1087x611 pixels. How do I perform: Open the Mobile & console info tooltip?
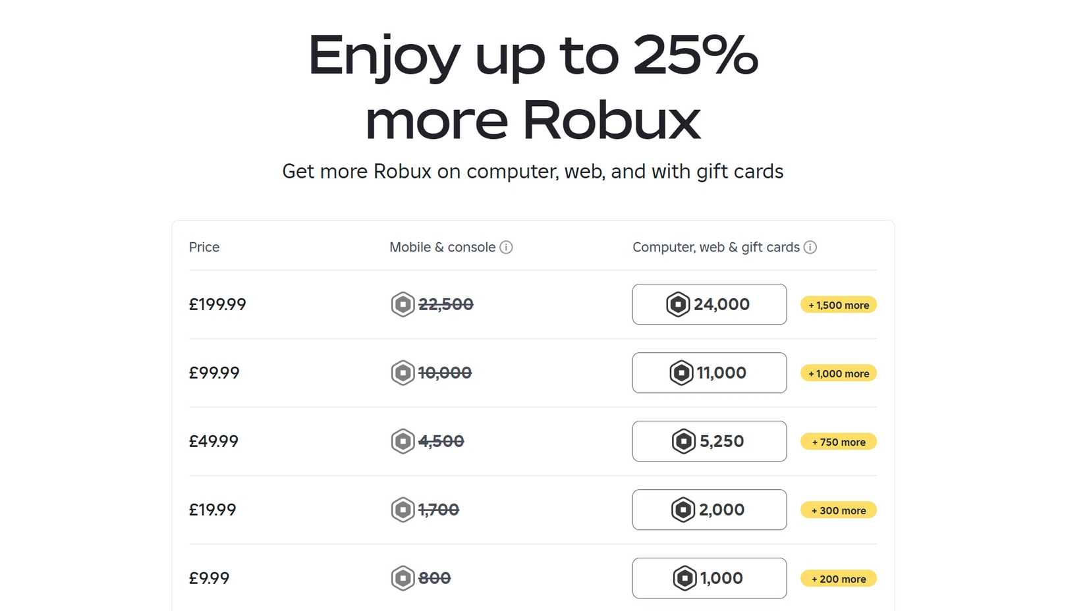pos(505,247)
